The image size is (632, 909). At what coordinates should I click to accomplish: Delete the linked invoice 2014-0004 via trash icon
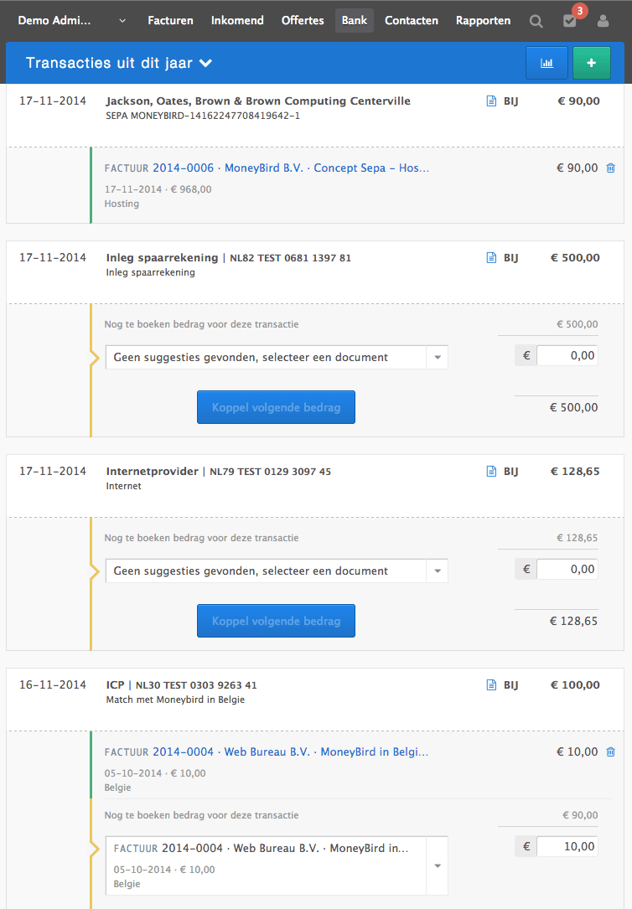pyautogui.click(x=610, y=752)
